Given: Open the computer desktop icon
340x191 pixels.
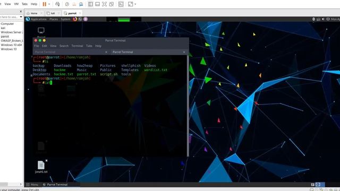Looking at the screenshot, I should pyautogui.click(x=41, y=31).
